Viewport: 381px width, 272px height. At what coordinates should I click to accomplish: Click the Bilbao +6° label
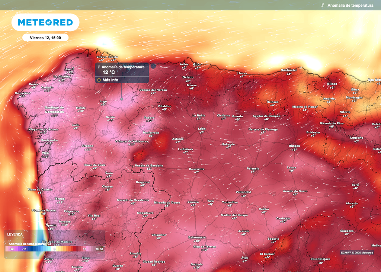332,86
